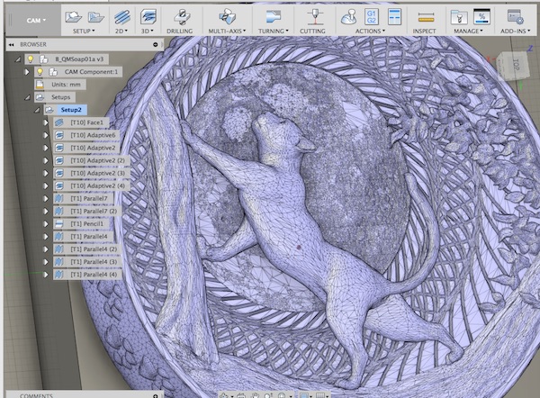Image resolution: width=540 pixels, height=398 pixels.
Task: Select the [T10] Adaptive2 operation
Action: 93,148
